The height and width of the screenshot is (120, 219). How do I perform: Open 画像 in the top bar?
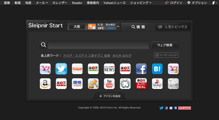(7, 3)
